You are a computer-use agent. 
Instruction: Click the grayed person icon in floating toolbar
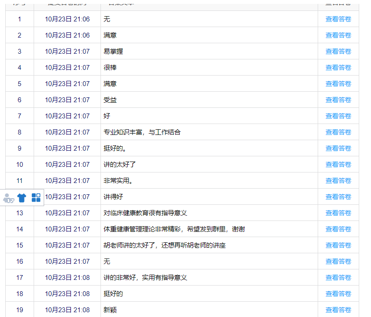click(x=9, y=198)
